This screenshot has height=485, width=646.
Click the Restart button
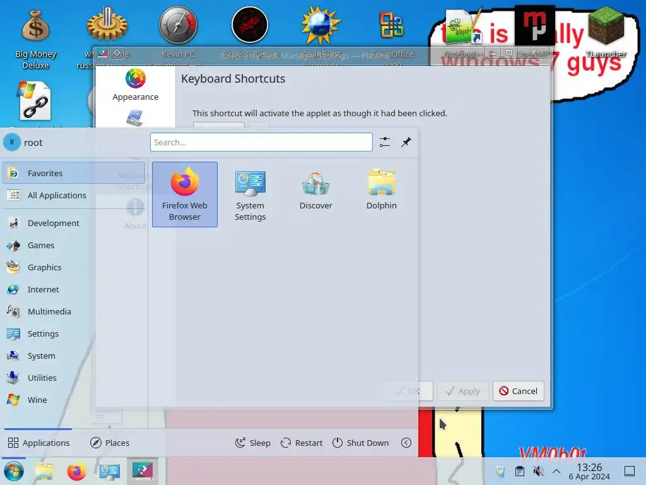301,443
